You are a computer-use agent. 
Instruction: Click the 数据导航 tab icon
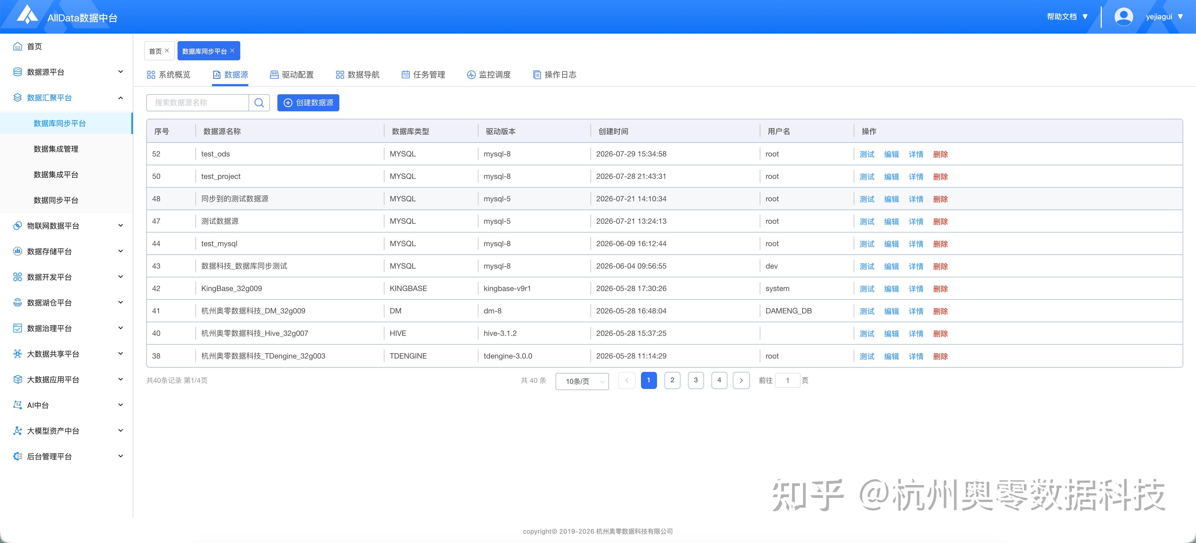[x=340, y=75]
